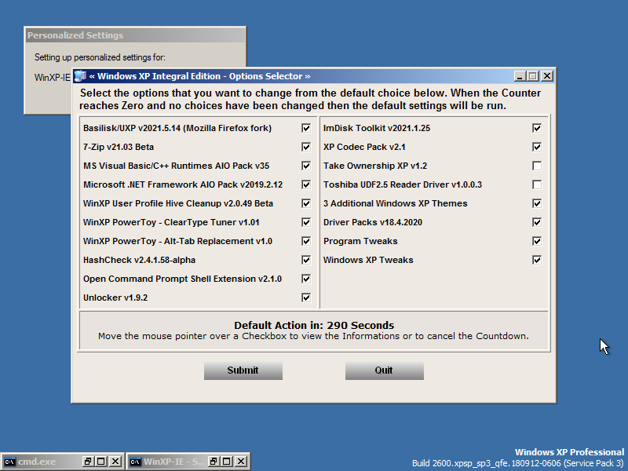628x471 pixels.
Task: Toggle MS Visual Basic/C++ Runtimes AIO Pack checkbox
Action: 306,166
